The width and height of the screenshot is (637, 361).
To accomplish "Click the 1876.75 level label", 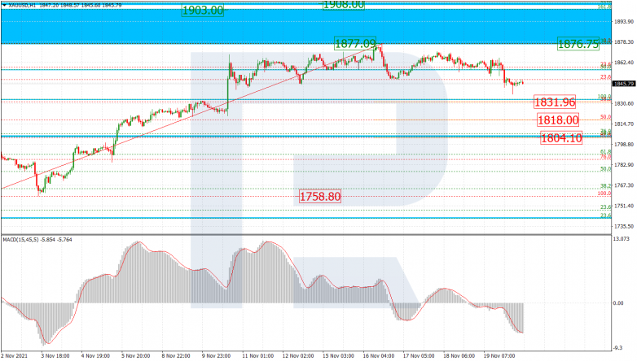I will (578, 44).
